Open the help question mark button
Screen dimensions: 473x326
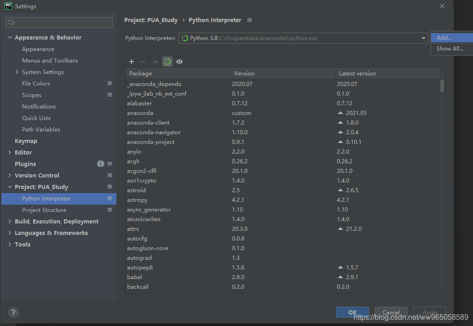13,312
